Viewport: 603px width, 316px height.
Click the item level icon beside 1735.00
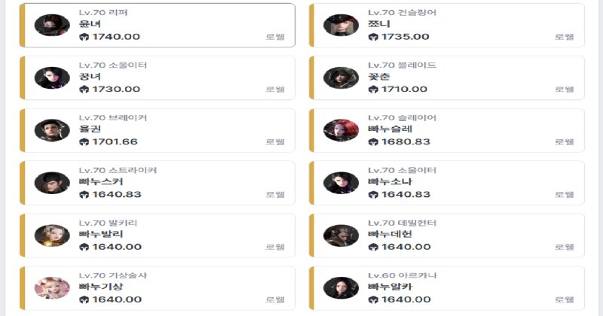[x=373, y=37]
